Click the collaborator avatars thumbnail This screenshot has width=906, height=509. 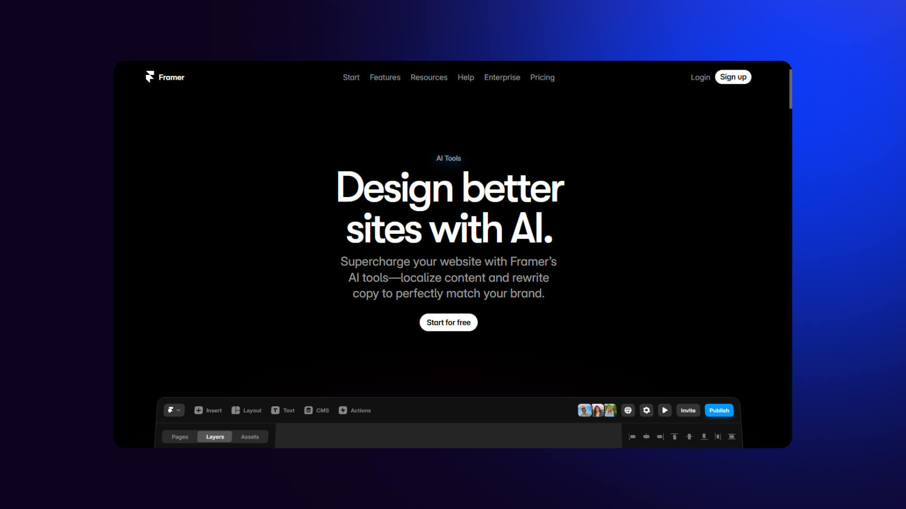coord(597,410)
